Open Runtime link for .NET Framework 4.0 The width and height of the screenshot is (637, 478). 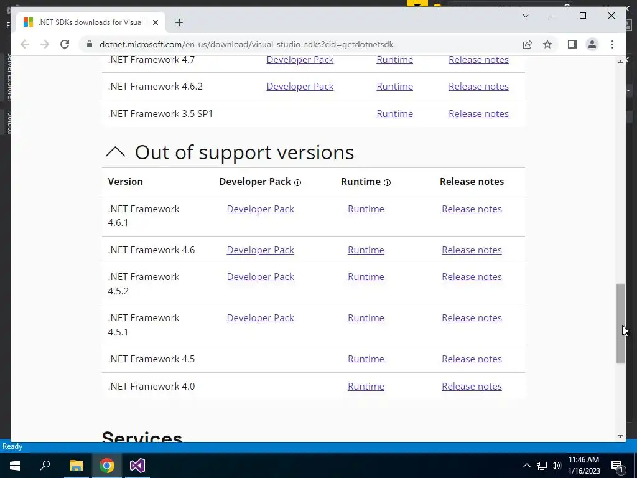[x=366, y=386]
